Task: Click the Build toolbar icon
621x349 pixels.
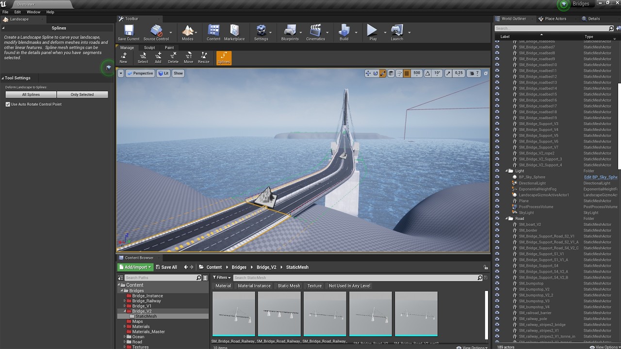Action: coord(344,32)
